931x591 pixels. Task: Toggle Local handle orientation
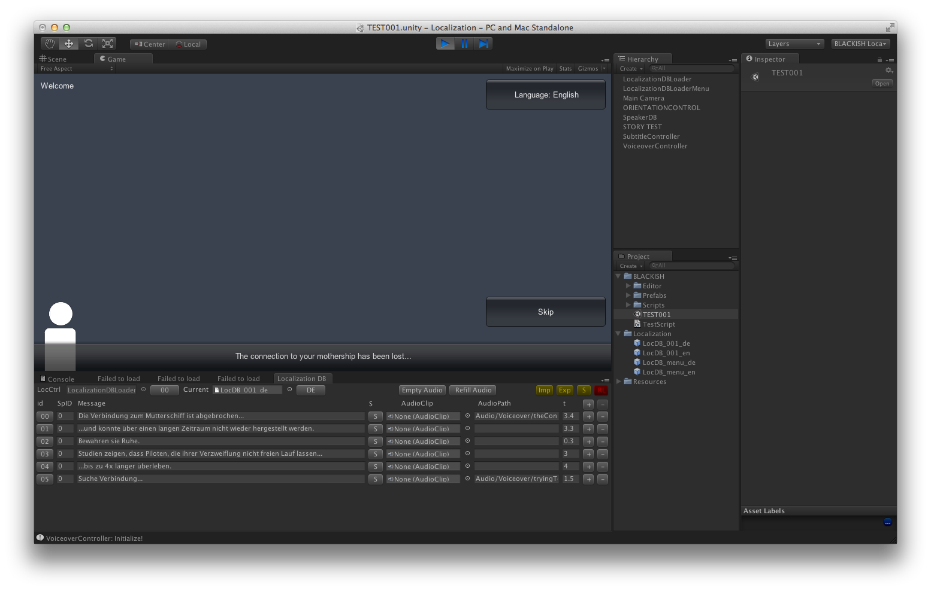click(188, 44)
